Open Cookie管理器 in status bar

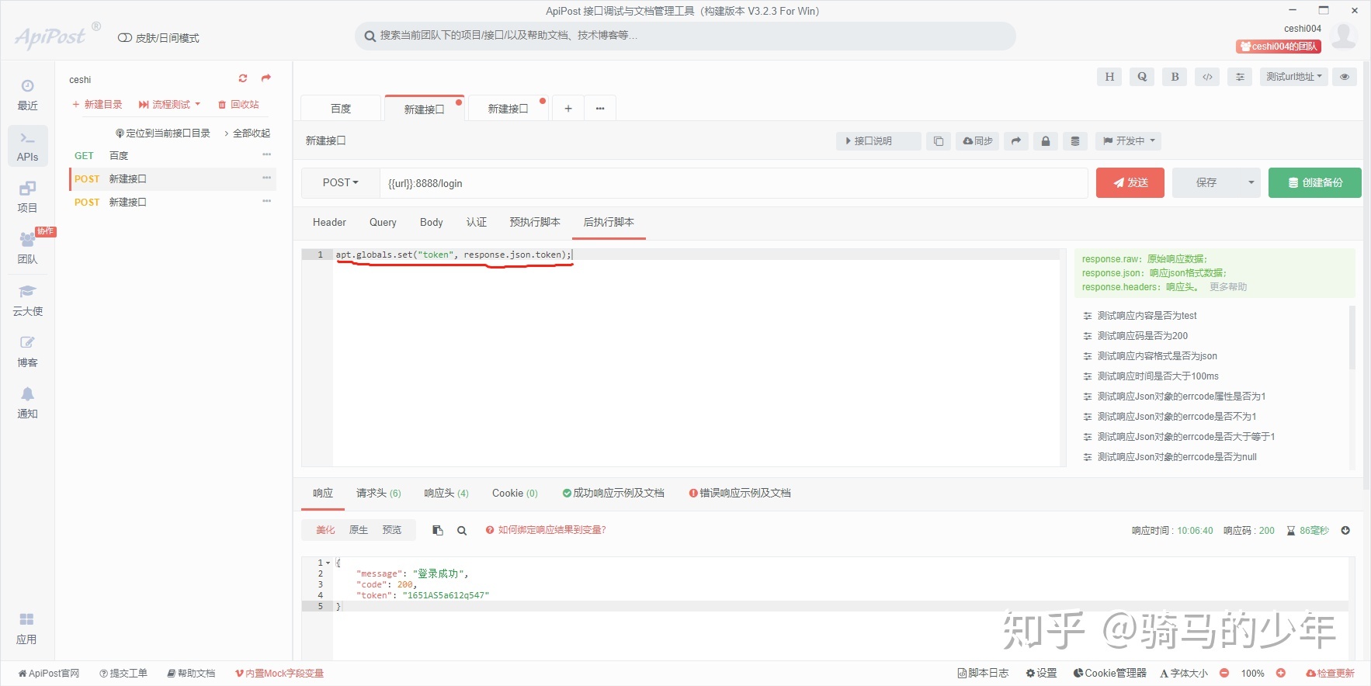tap(1109, 673)
